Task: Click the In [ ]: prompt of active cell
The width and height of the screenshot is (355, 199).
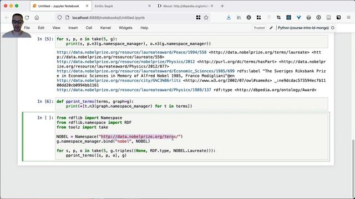Action: [45, 118]
